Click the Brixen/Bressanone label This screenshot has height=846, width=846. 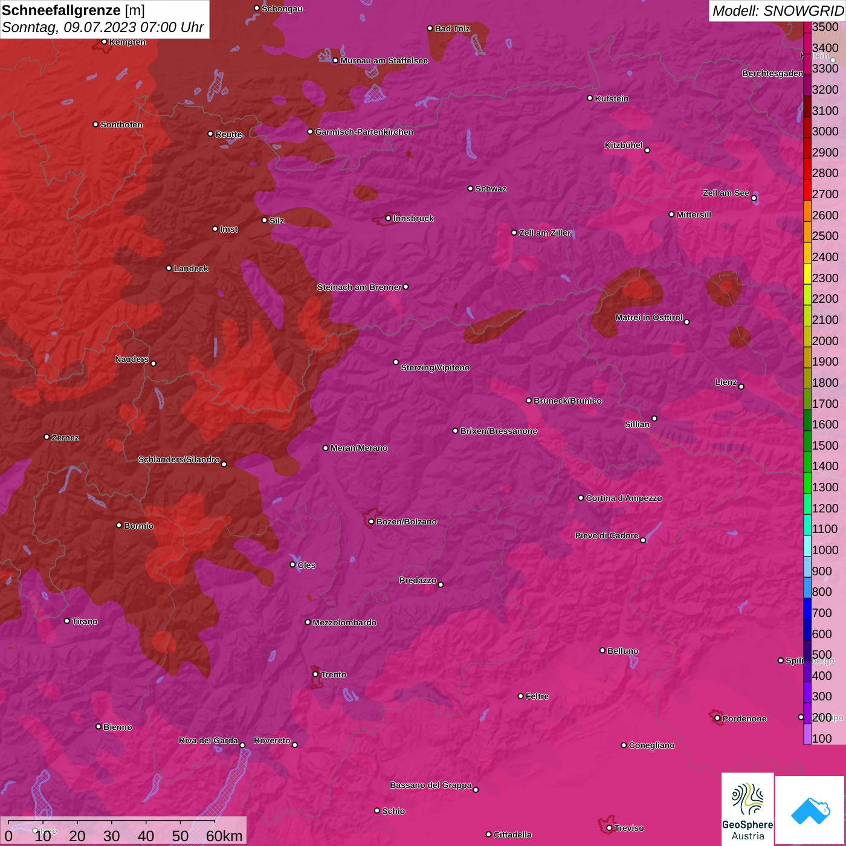pyautogui.click(x=499, y=431)
